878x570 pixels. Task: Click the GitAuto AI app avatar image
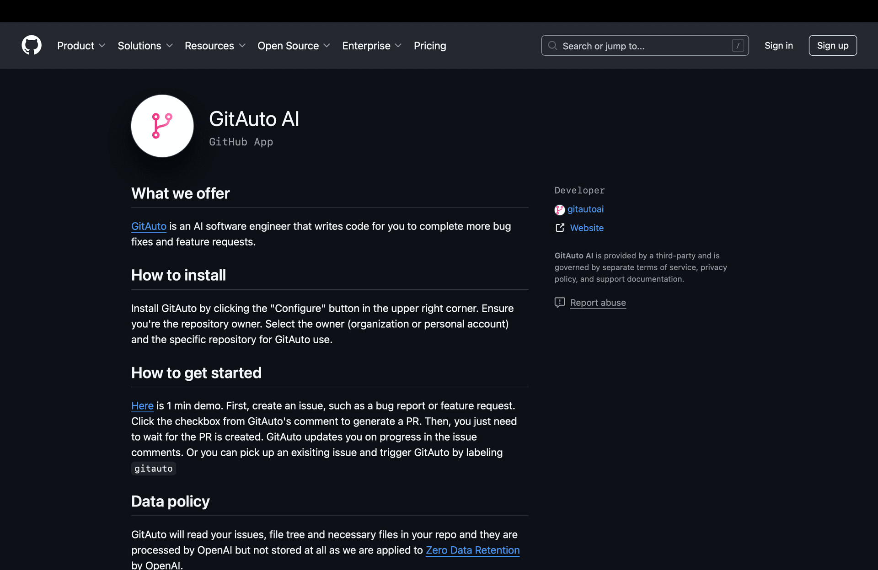coord(162,126)
